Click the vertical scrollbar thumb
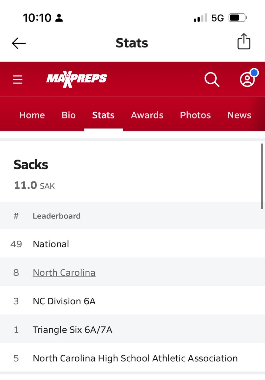265x380 pixels. (x=262, y=176)
